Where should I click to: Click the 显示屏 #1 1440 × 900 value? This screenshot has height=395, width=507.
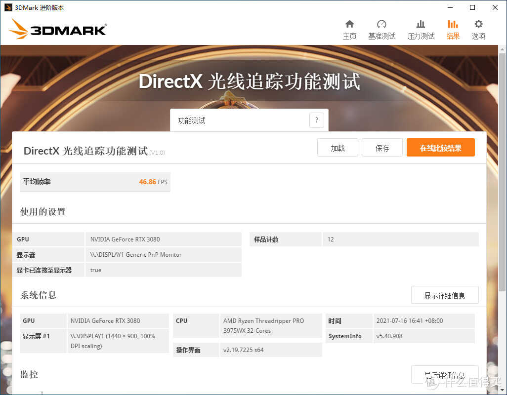[x=113, y=341]
